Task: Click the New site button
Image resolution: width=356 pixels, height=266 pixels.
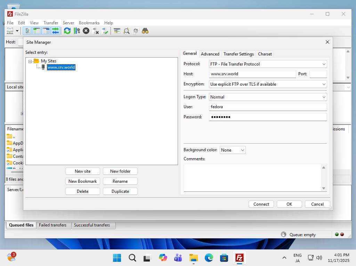Action: tap(83, 171)
